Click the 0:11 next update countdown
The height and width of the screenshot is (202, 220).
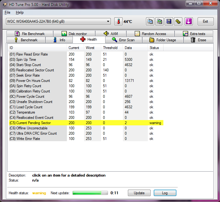[x=114, y=193]
